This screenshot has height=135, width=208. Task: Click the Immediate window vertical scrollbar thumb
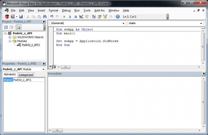(203, 102)
